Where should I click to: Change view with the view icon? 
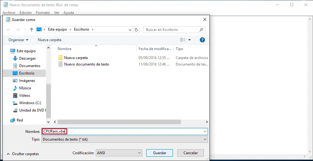(183, 40)
